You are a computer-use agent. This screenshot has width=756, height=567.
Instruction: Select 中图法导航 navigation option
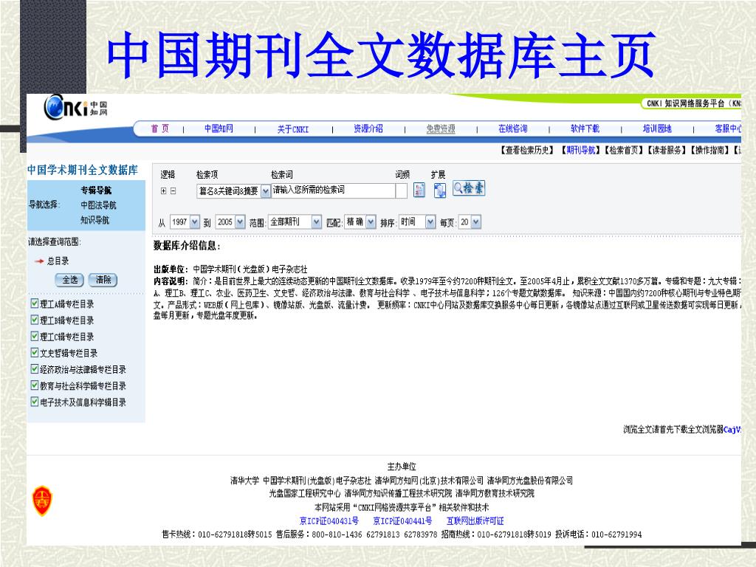point(98,205)
